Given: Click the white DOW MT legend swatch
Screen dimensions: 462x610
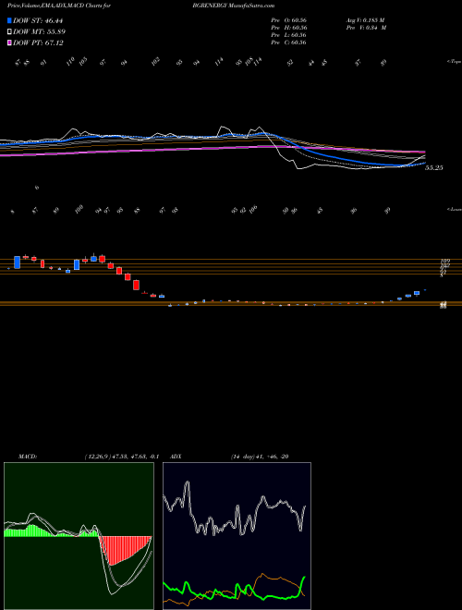Looking at the screenshot, I should click(x=9, y=32).
